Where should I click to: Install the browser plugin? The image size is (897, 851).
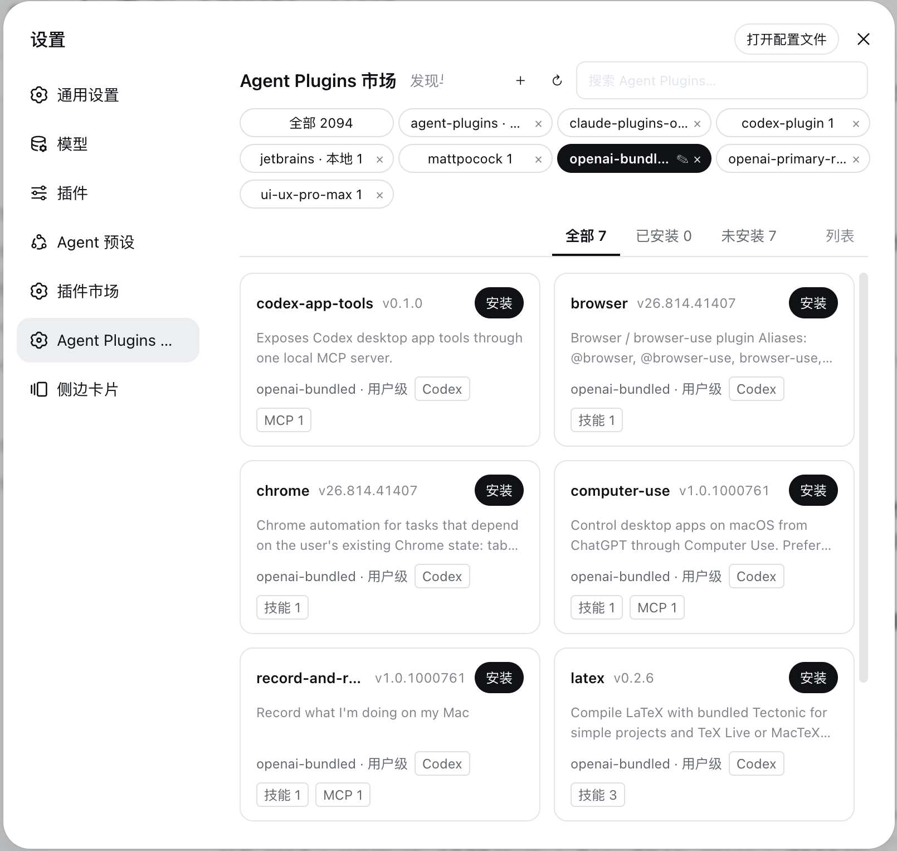(x=813, y=303)
